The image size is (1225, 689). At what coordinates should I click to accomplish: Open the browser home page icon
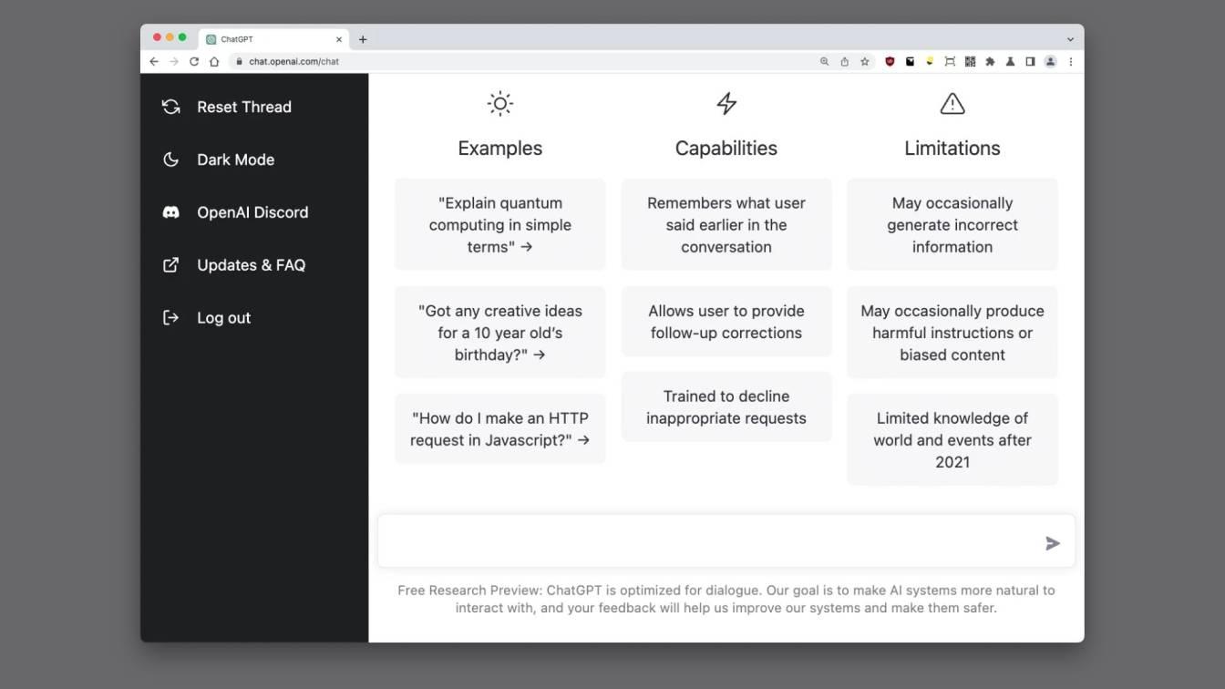click(214, 62)
